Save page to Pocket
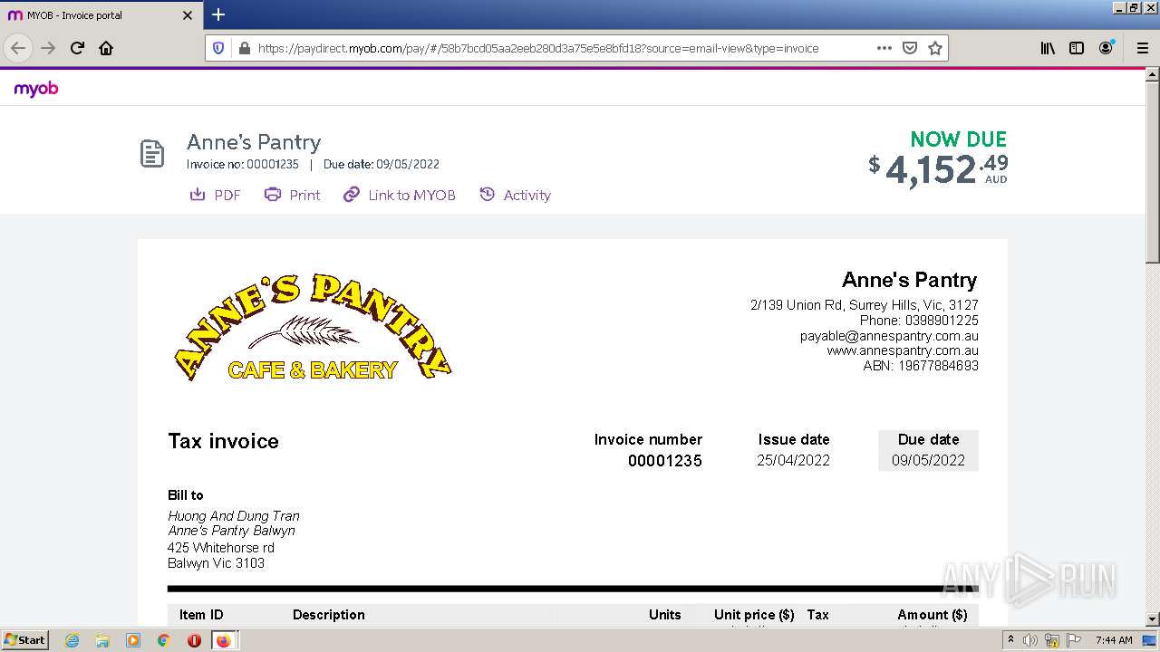 (910, 48)
